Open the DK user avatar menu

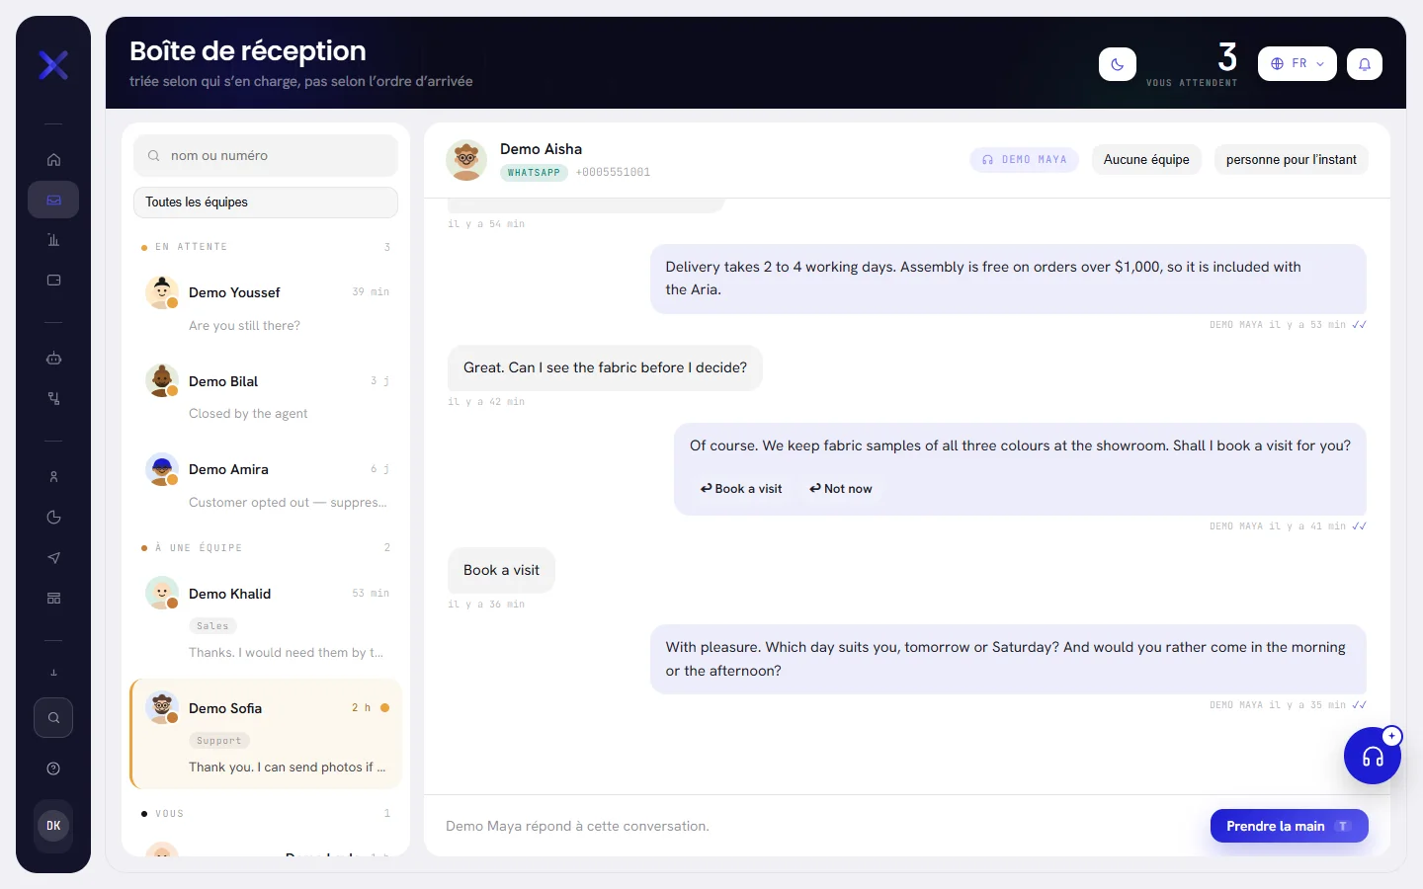(53, 826)
